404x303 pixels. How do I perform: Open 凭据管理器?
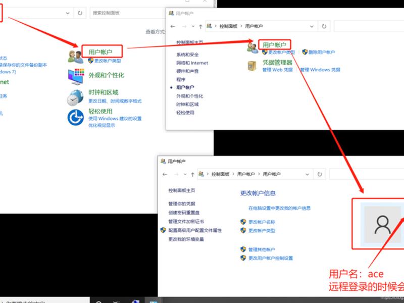pyautogui.click(x=277, y=63)
